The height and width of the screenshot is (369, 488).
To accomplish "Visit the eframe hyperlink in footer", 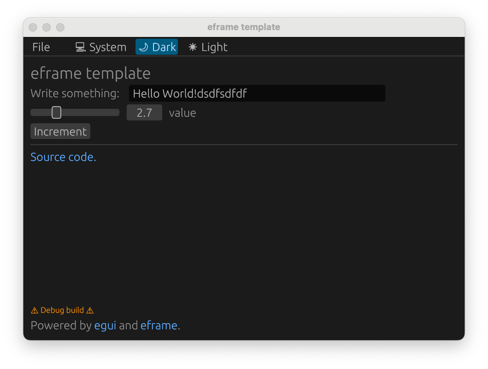I will point(159,326).
